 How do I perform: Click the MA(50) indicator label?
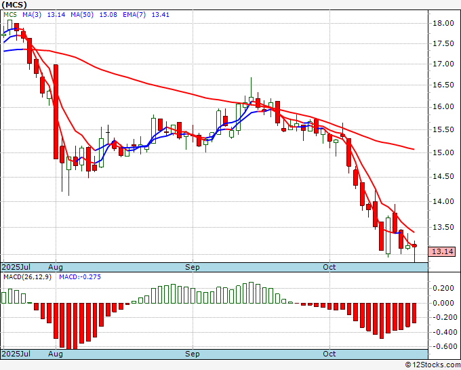pyautogui.click(x=82, y=15)
